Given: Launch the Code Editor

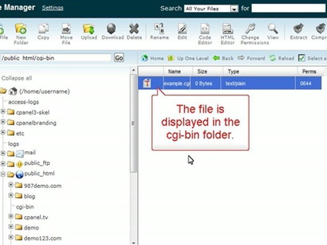Looking at the screenshot, I should tap(205, 34).
